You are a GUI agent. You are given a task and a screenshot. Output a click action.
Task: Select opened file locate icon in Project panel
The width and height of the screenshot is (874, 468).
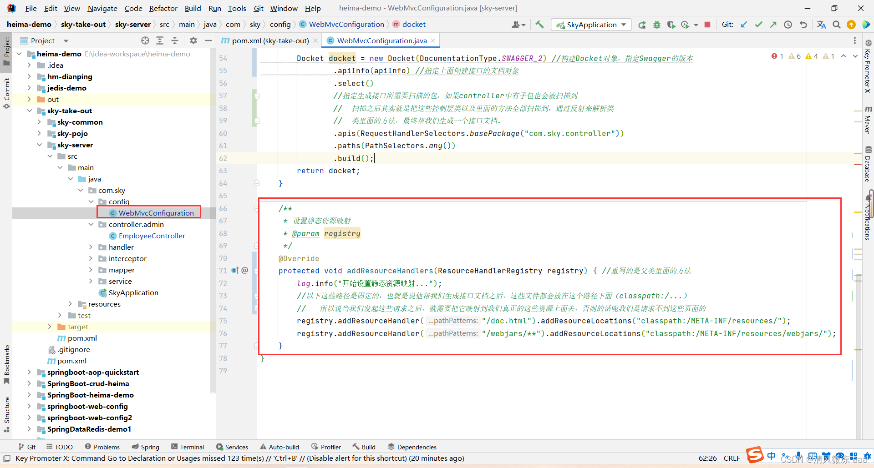point(145,40)
